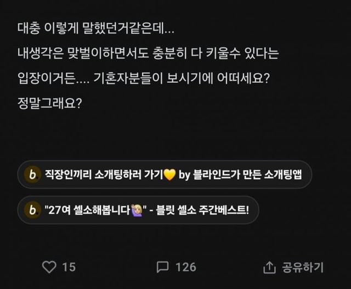This screenshot has width=351, height=289.
Task: Tap the raised-hand emoji in the 셀소 banner
Action: pos(135,210)
